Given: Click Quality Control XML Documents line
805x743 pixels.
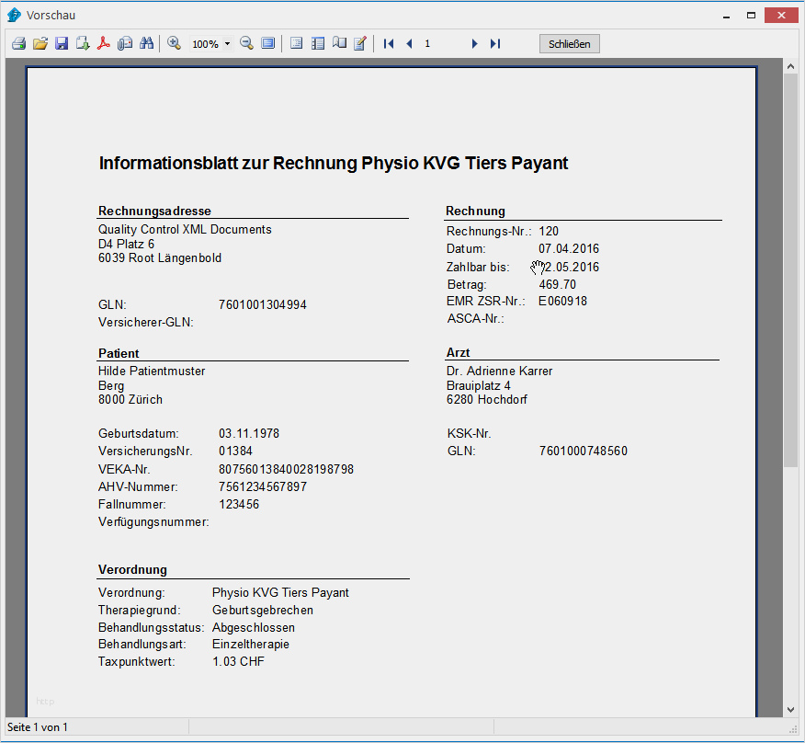Looking at the screenshot, I should point(185,230).
